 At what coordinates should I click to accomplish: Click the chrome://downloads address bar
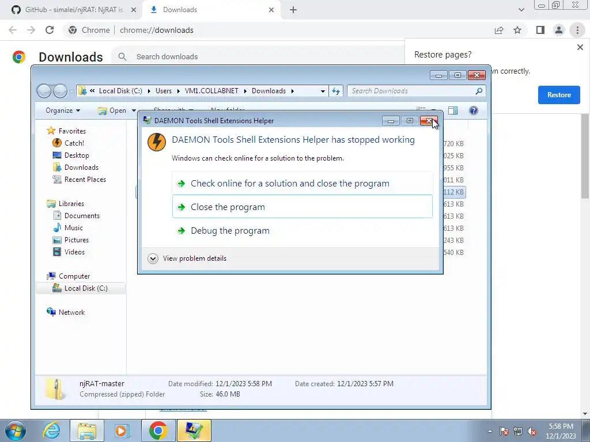[278, 30]
